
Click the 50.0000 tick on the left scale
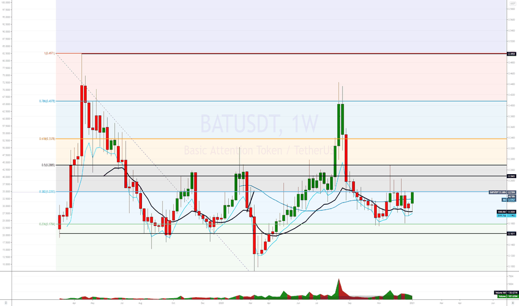click(x=6, y=148)
